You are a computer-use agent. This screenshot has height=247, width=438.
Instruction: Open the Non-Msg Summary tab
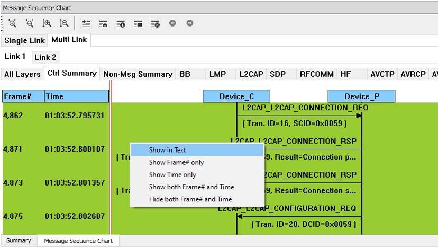[x=138, y=74]
